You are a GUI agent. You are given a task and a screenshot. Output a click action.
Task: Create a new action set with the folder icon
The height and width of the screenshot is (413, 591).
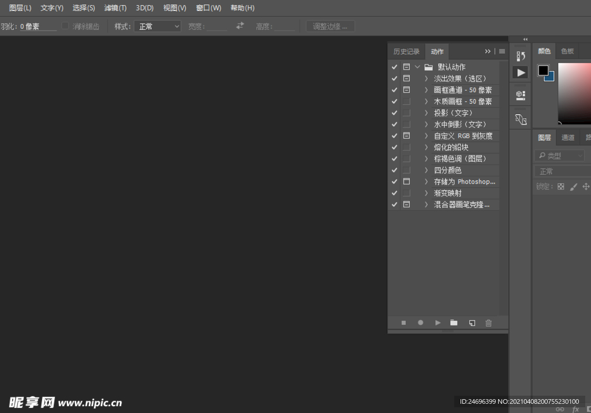click(x=454, y=323)
